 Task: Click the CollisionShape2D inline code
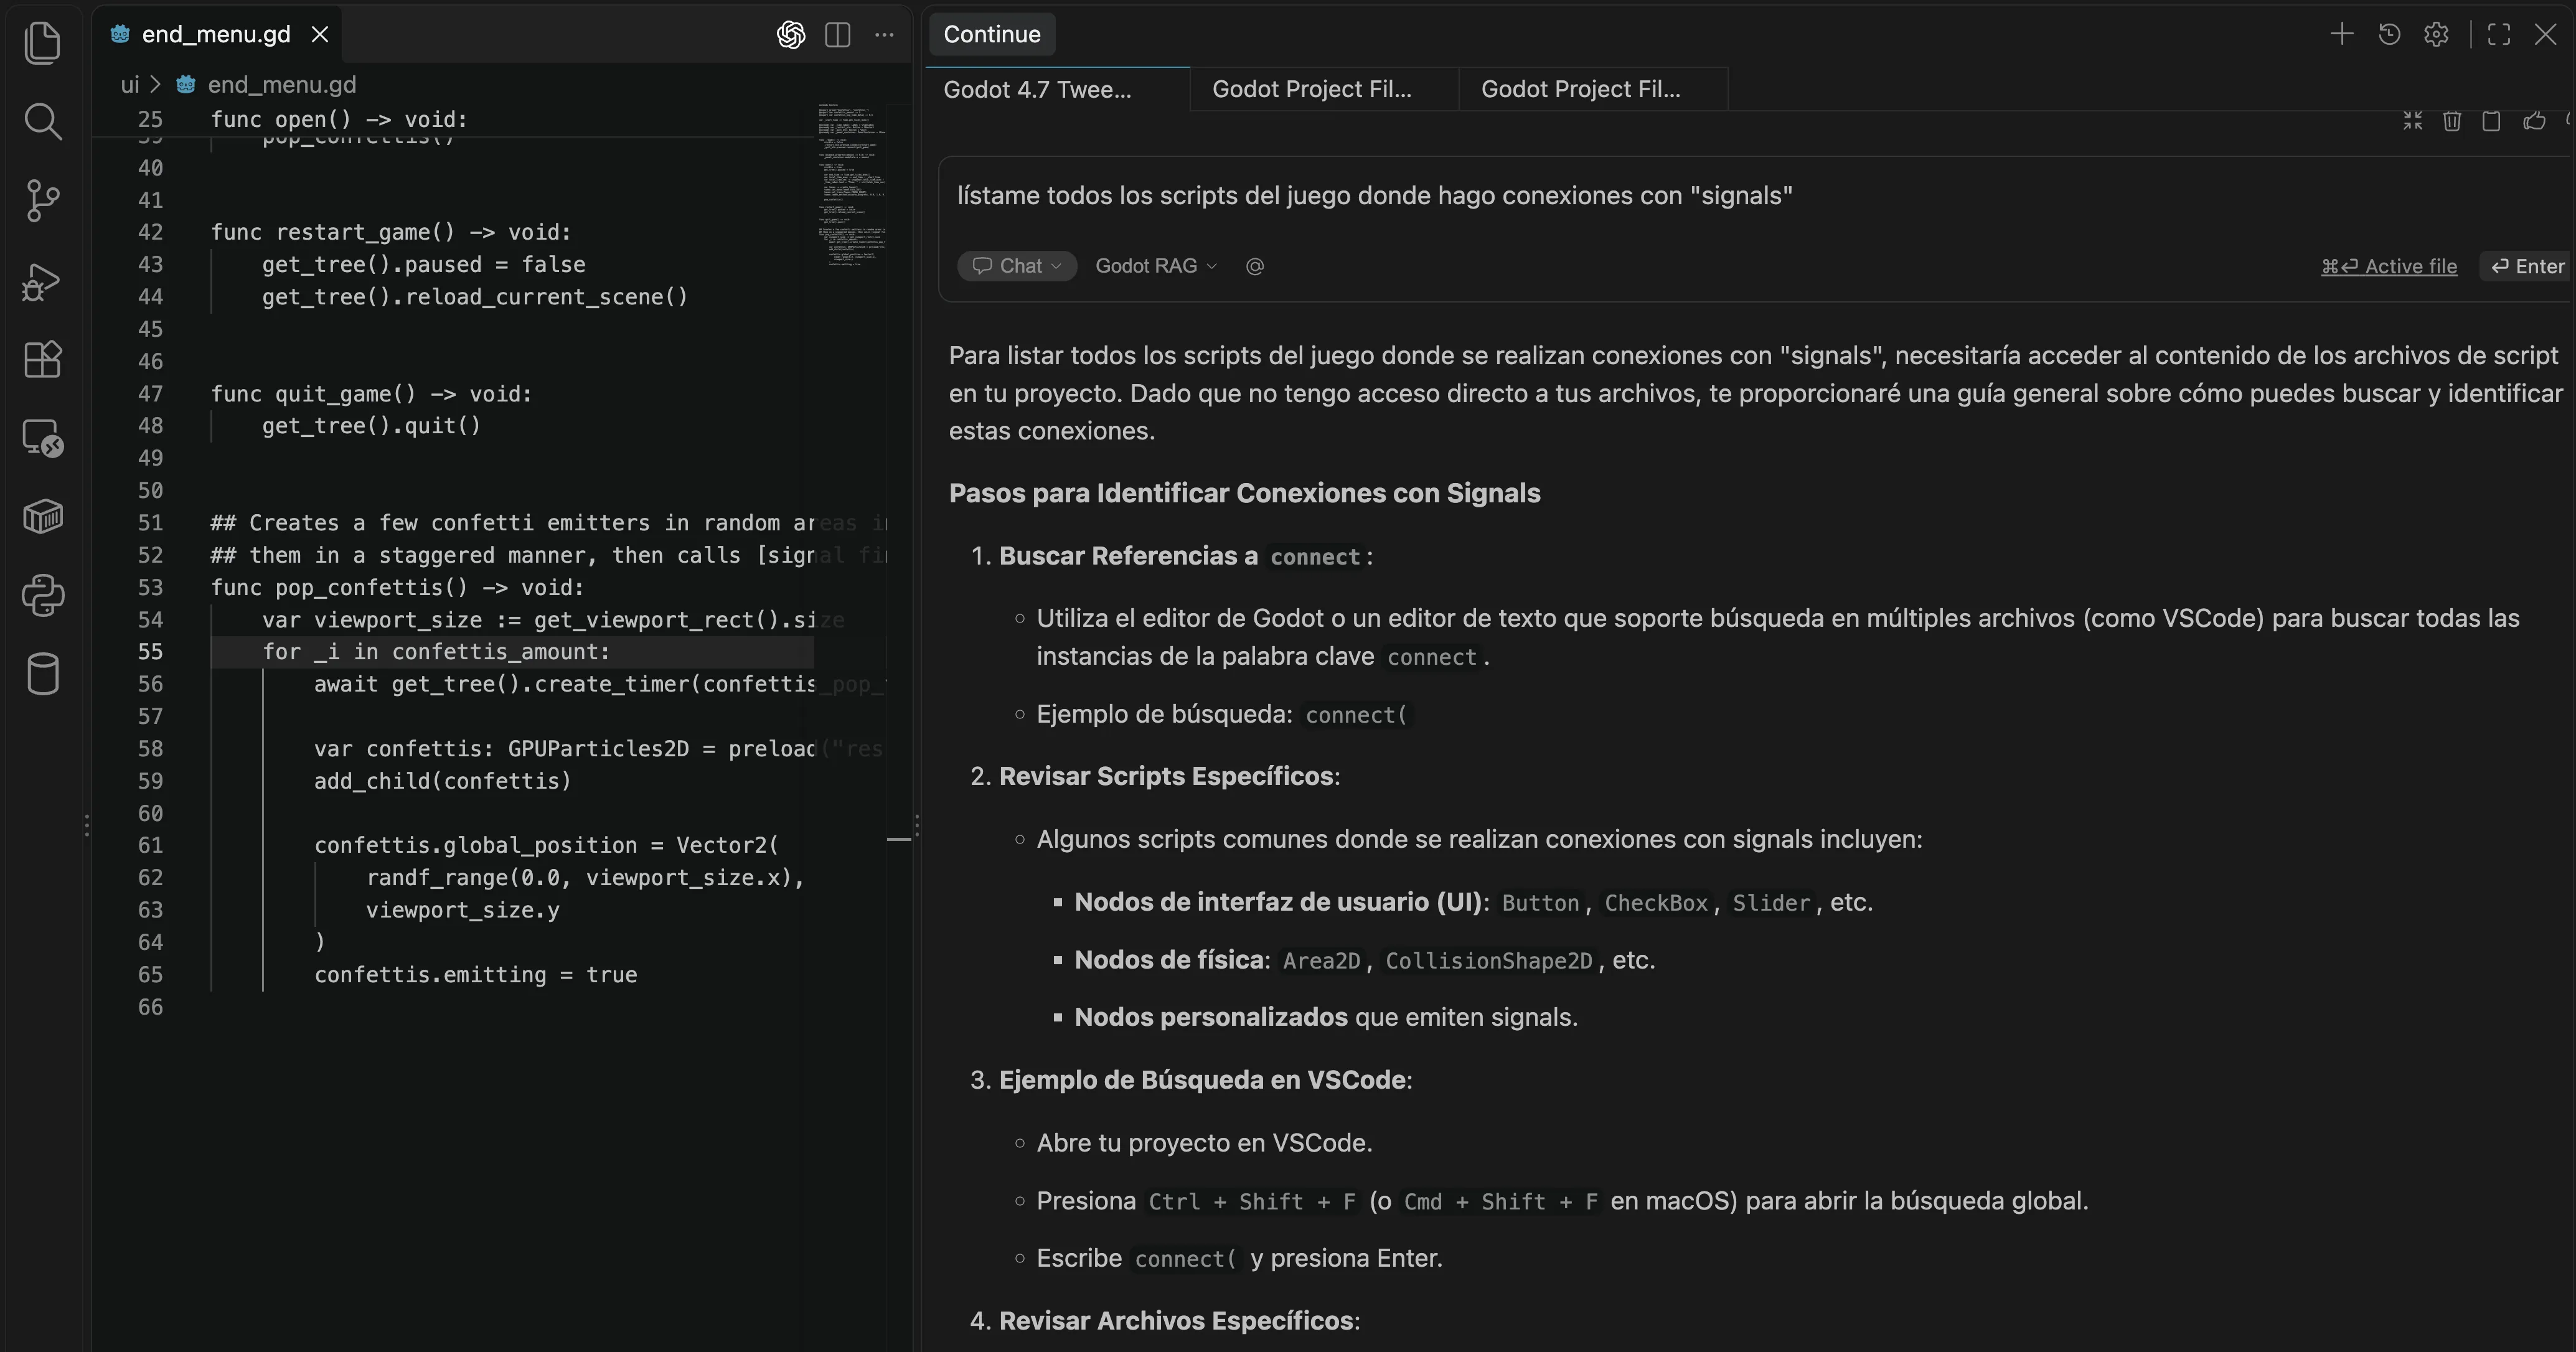point(1488,962)
